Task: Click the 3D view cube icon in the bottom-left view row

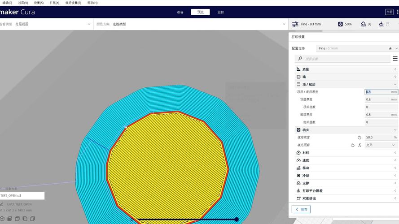Action: [2, 219]
